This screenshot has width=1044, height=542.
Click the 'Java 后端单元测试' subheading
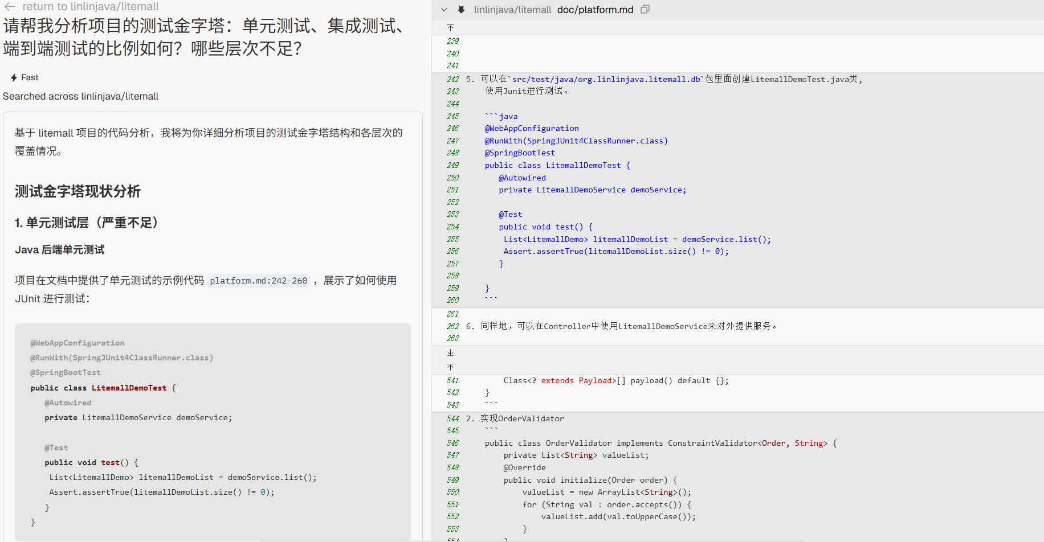[x=60, y=250]
